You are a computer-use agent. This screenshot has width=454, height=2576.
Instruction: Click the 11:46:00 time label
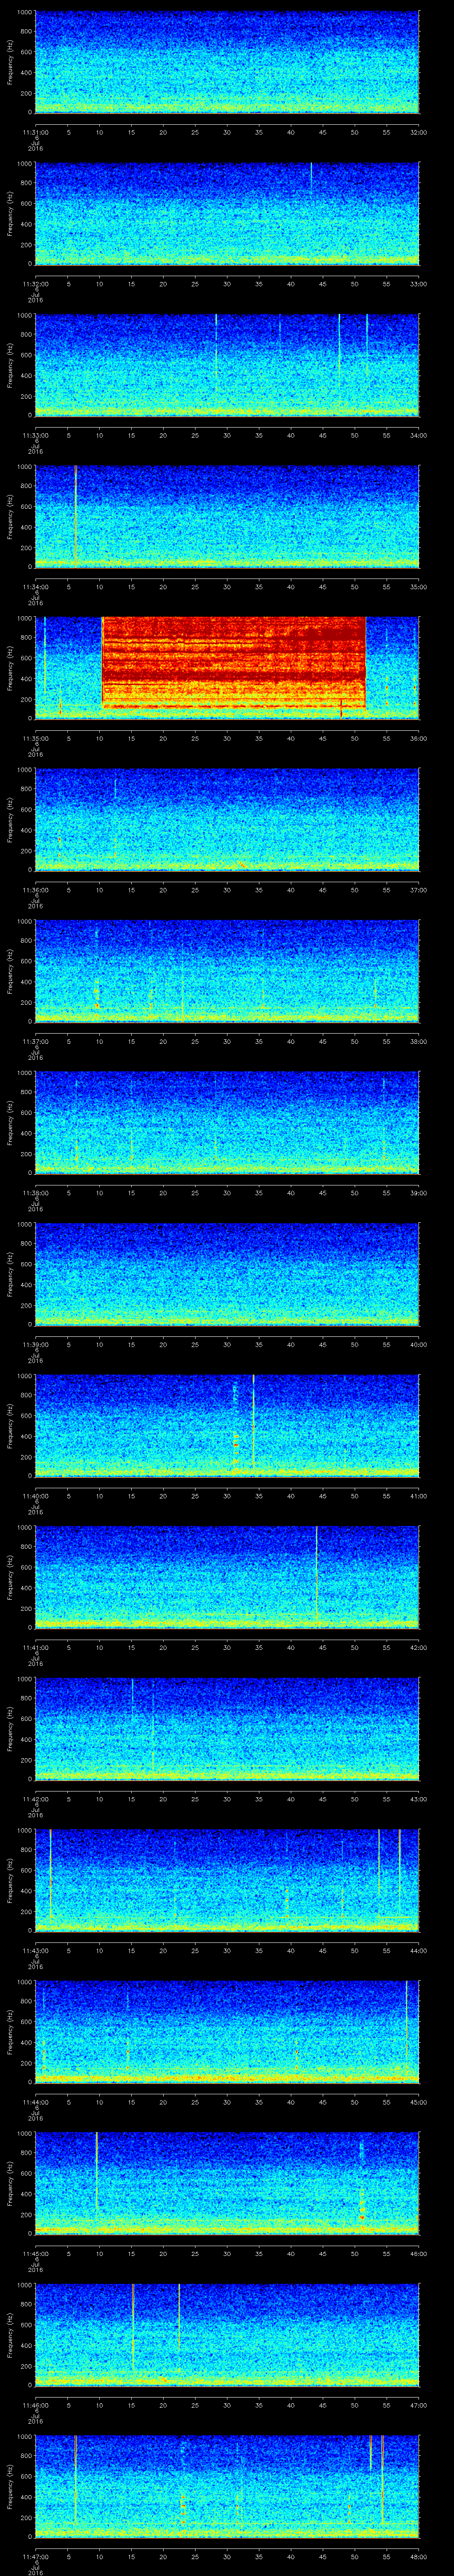pyautogui.click(x=35, y=2405)
